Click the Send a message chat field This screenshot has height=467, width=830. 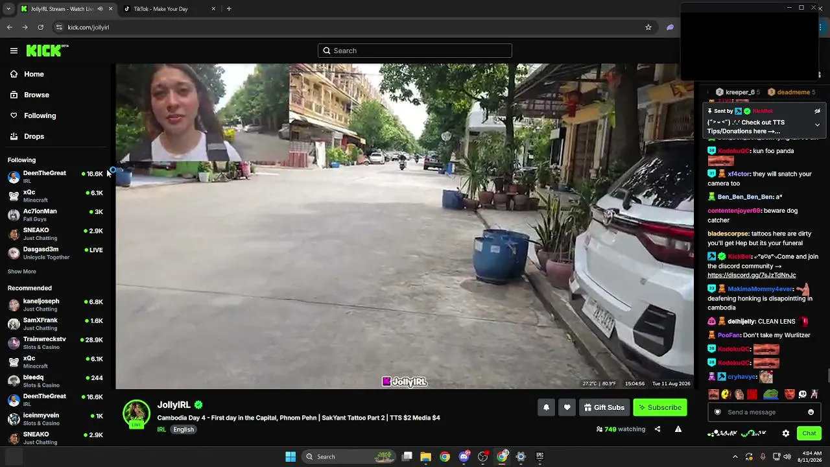tap(765, 412)
